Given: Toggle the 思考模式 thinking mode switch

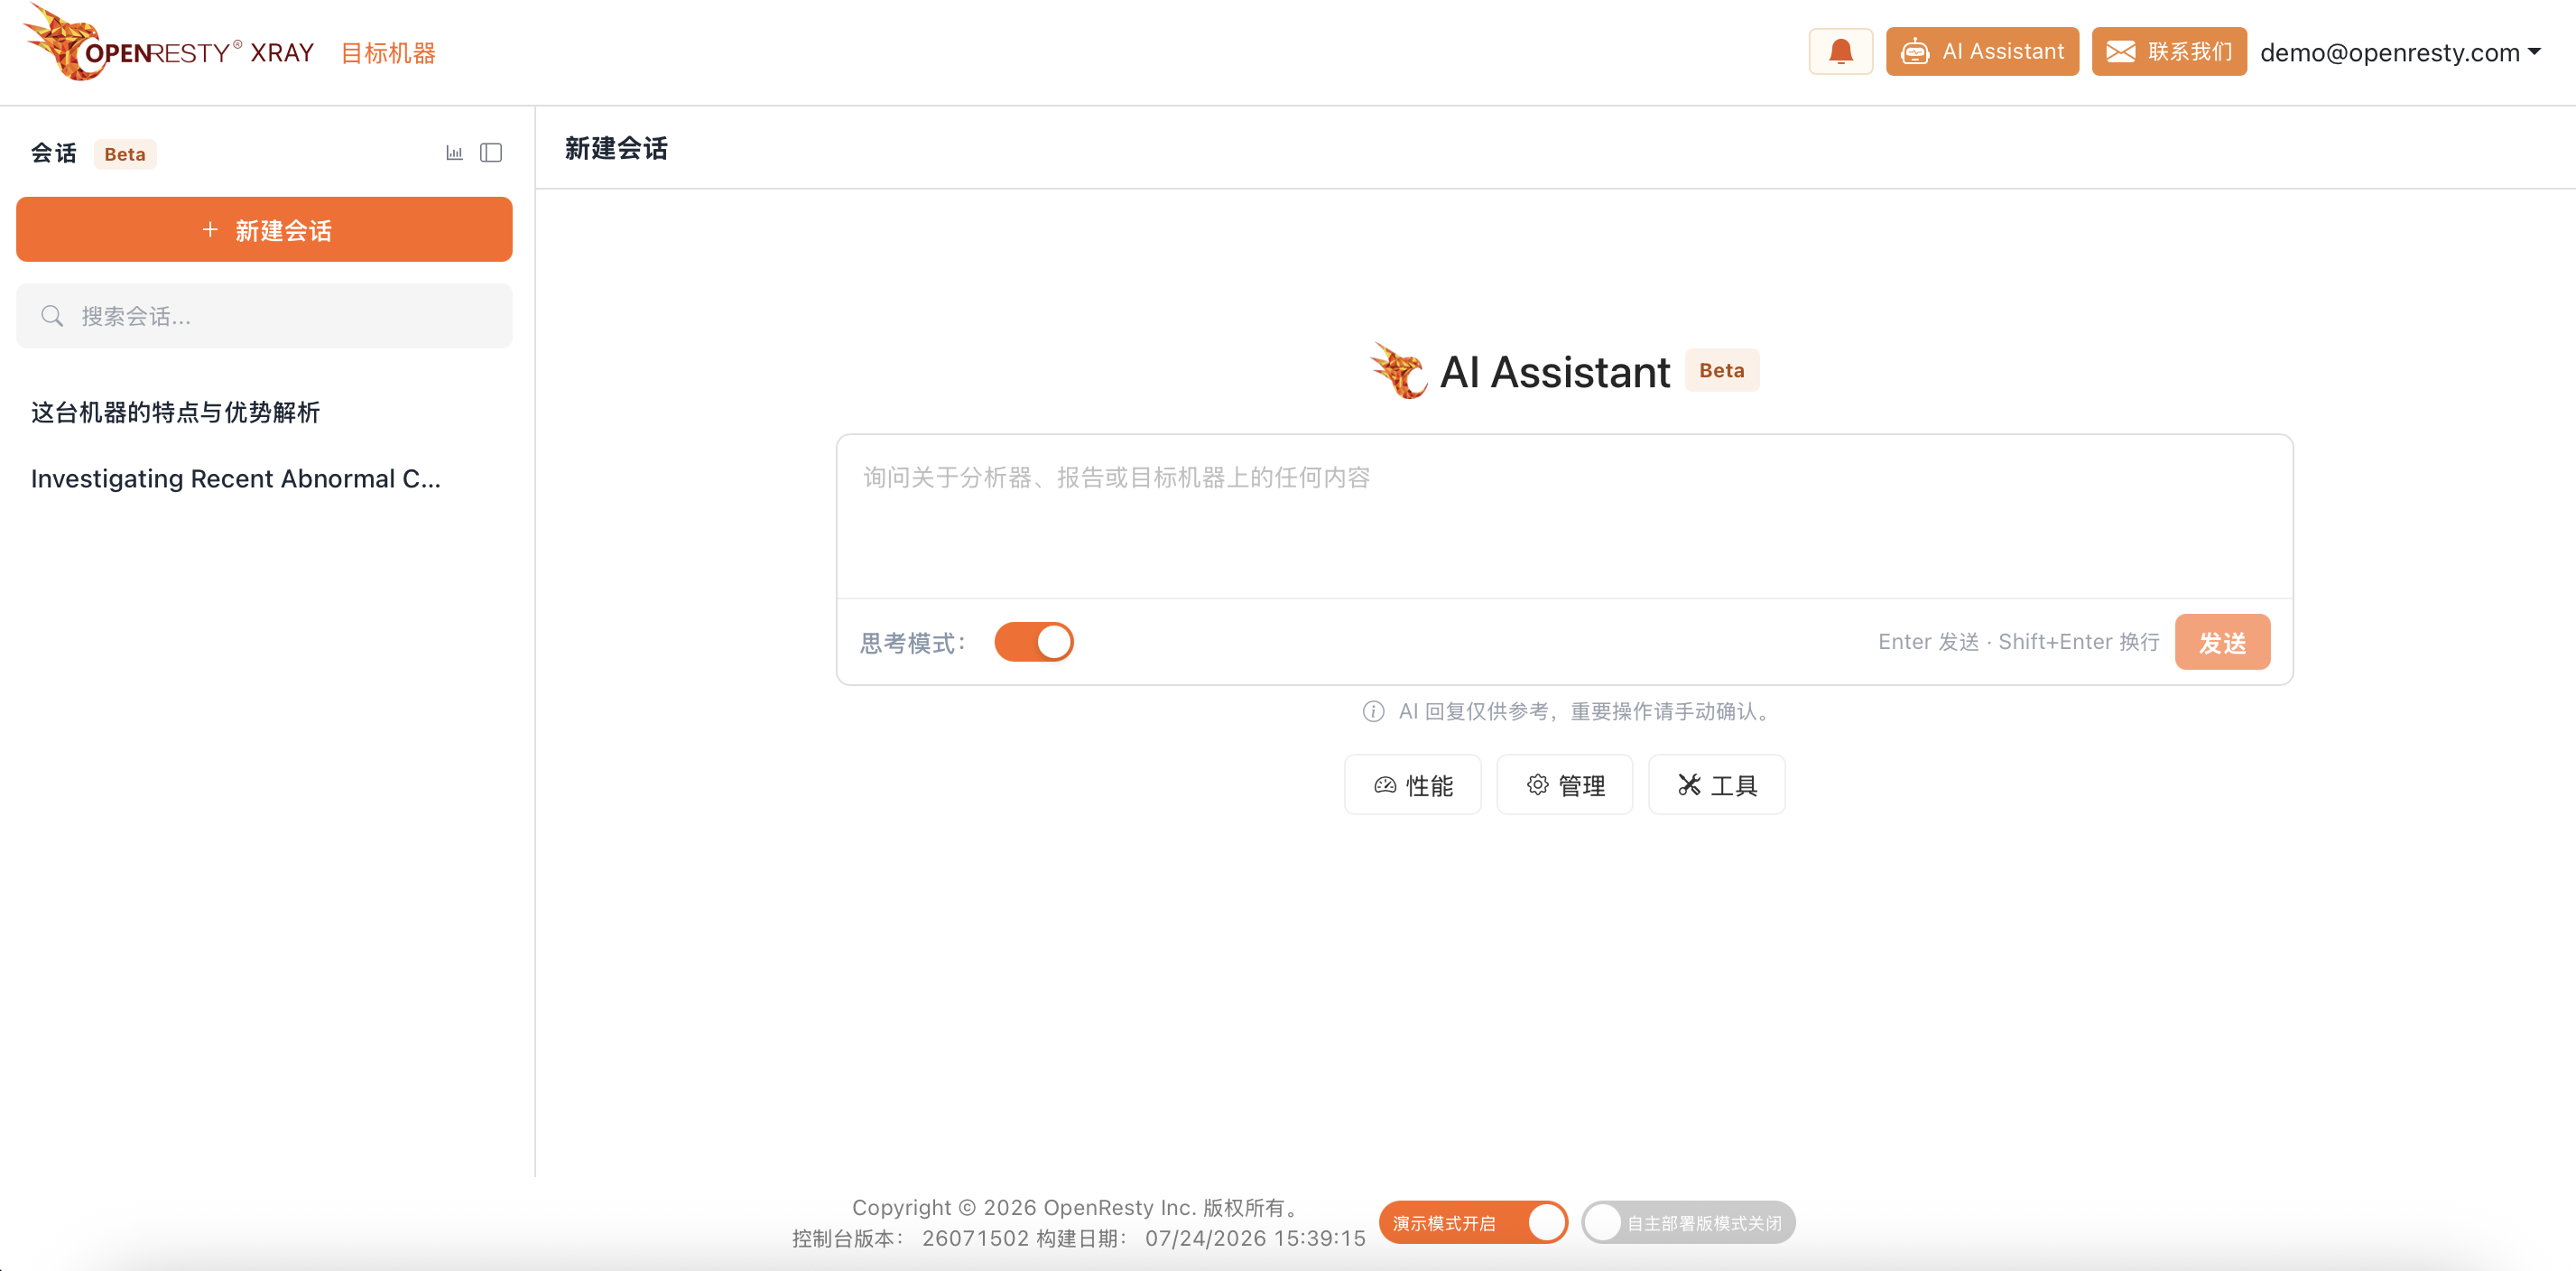Looking at the screenshot, I should [1033, 642].
